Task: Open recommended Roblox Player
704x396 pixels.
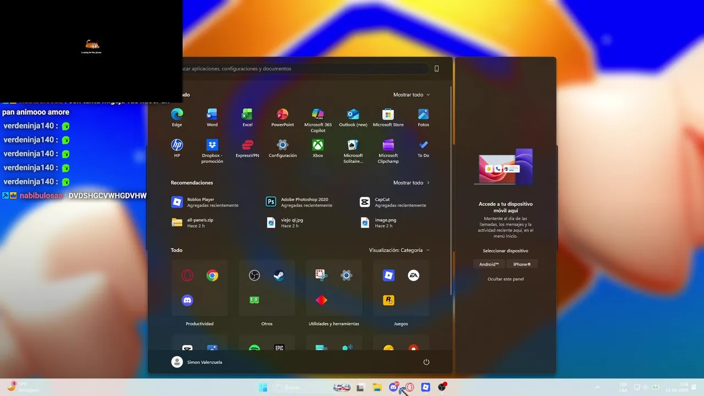Action: pos(206,202)
